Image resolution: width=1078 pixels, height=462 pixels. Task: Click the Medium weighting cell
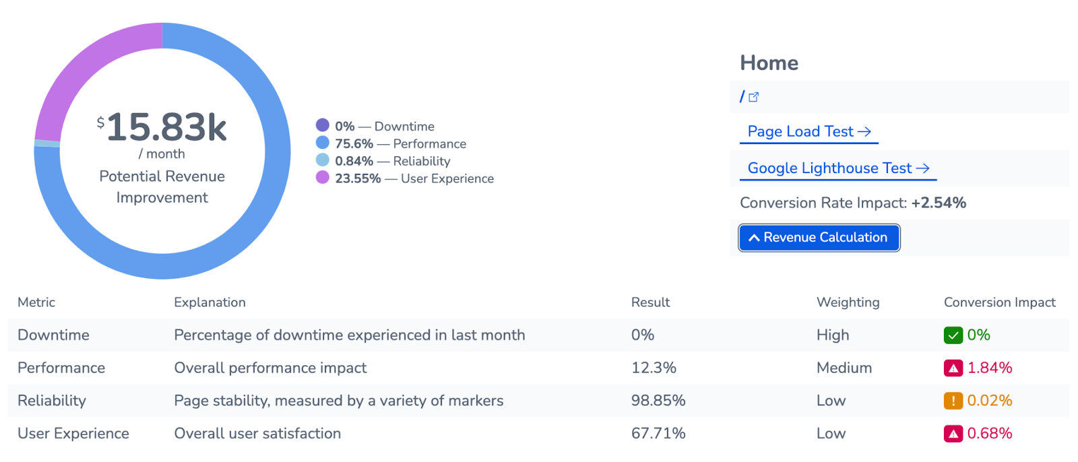pyautogui.click(x=844, y=368)
